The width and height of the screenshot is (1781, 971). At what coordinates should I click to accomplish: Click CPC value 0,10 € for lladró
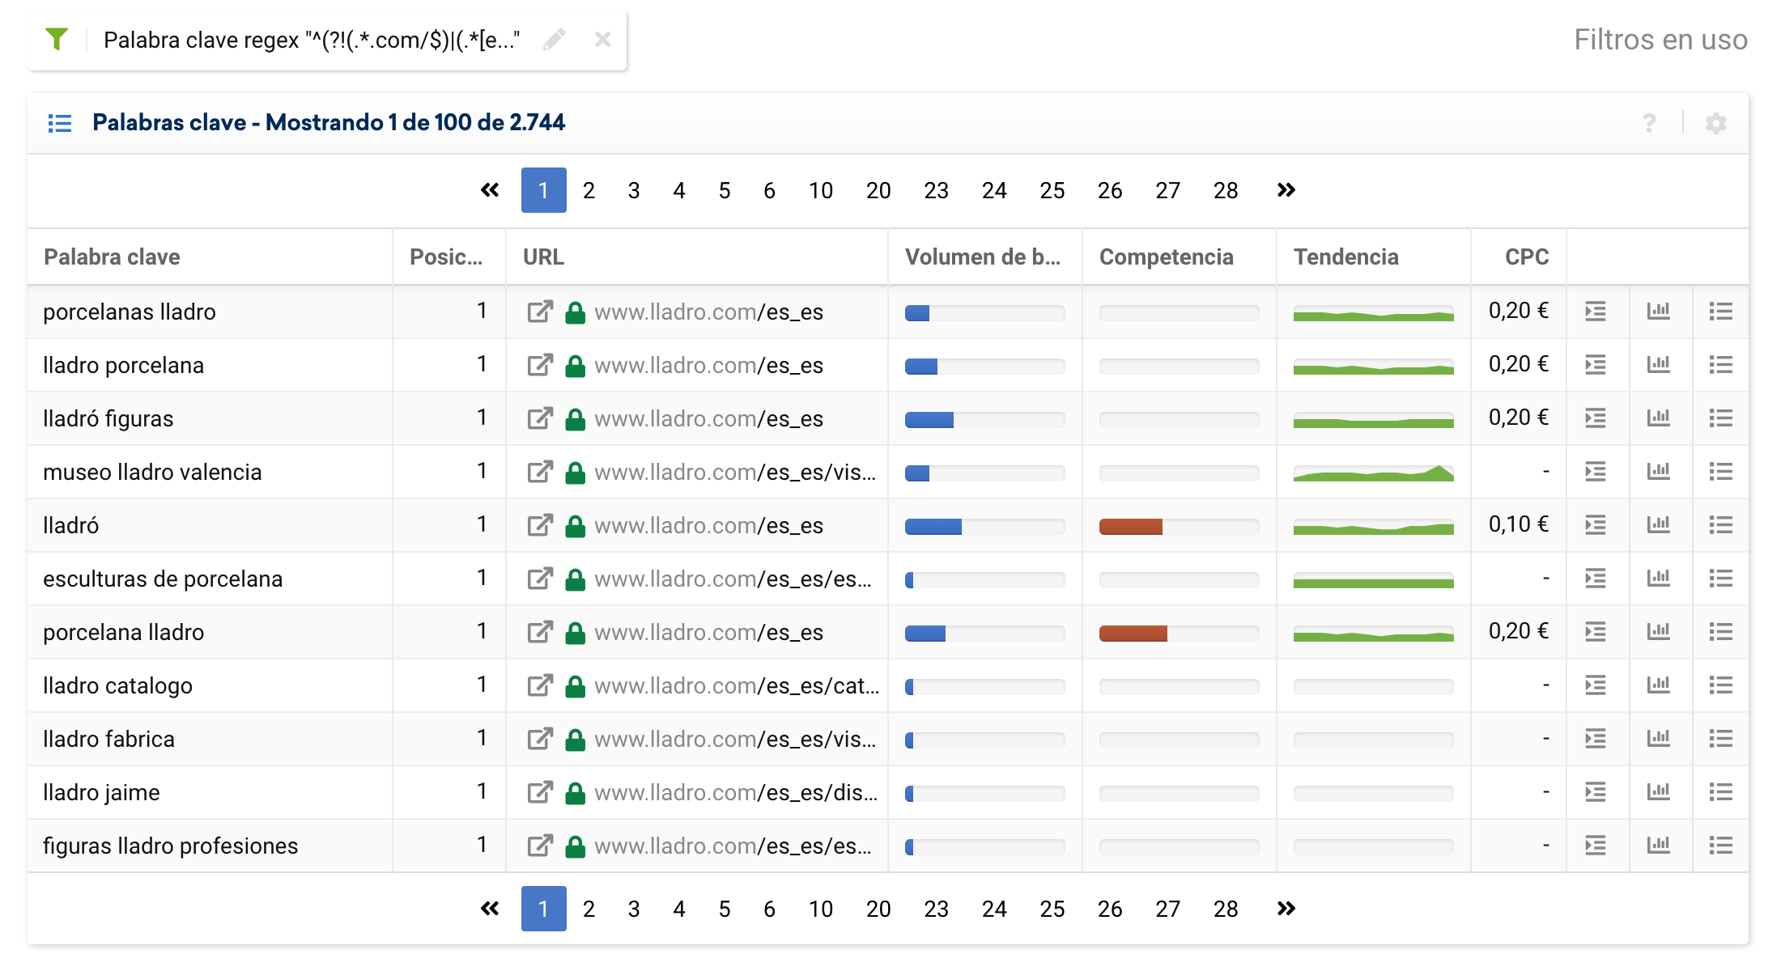(1519, 524)
